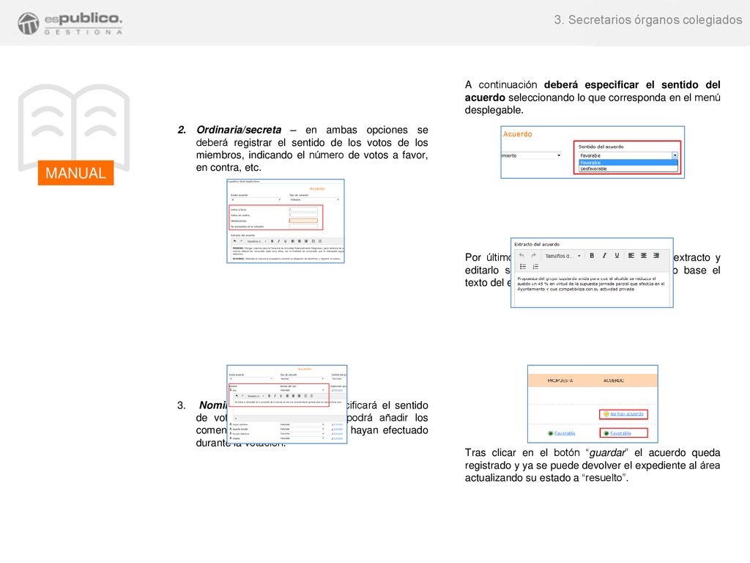Insert numbered list in the large Extracto editor
This screenshot has width=750, height=563.
click(535, 267)
